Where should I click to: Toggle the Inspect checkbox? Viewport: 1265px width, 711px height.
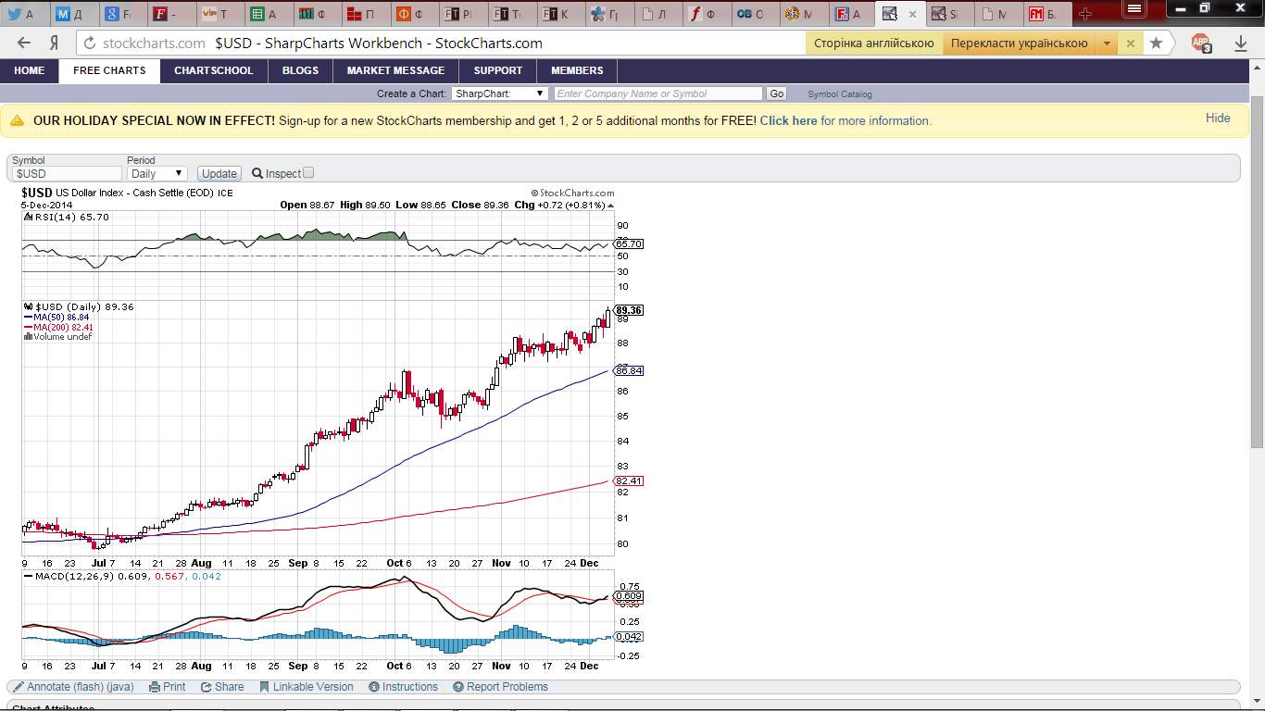click(308, 172)
